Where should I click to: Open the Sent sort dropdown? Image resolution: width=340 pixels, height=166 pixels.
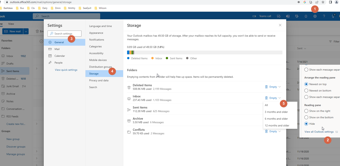(x=302, y=48)
